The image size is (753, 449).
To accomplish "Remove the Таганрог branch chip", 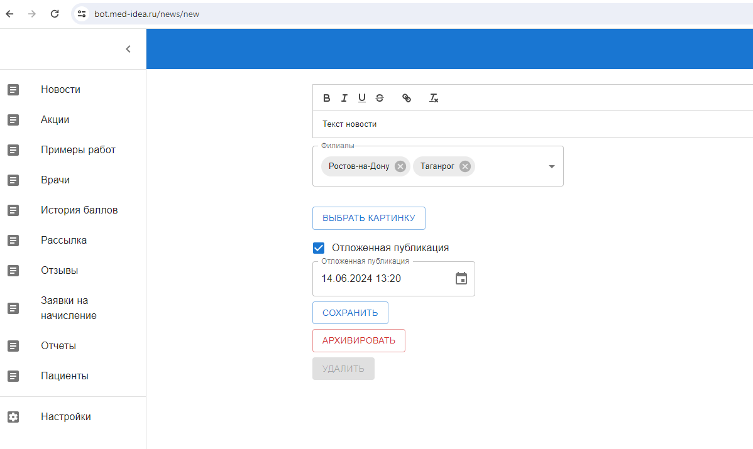I will point(465,166).
